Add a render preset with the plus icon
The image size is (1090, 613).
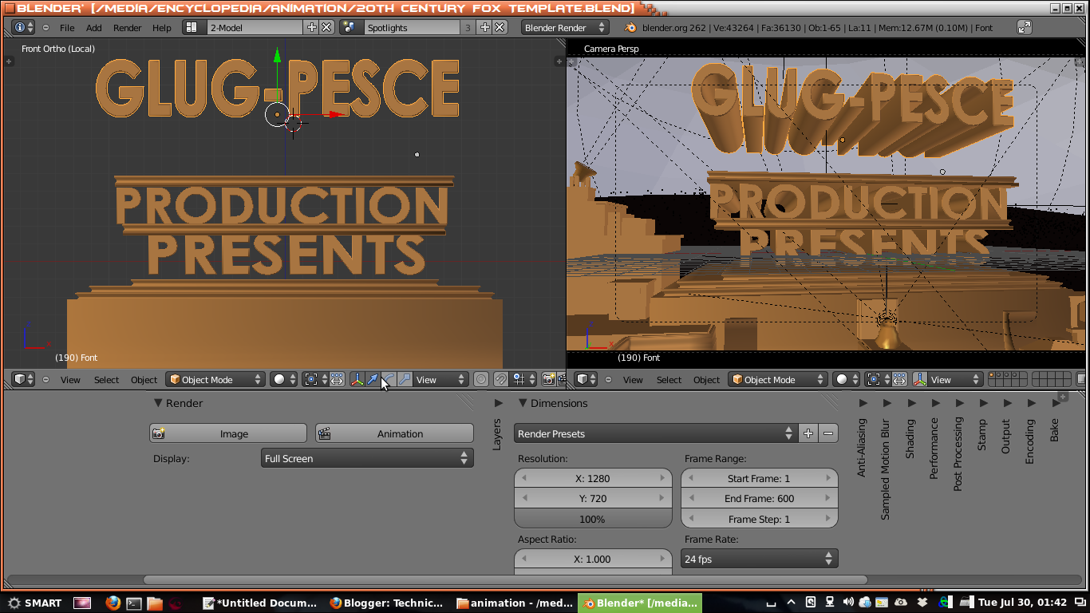pos(808,433)
